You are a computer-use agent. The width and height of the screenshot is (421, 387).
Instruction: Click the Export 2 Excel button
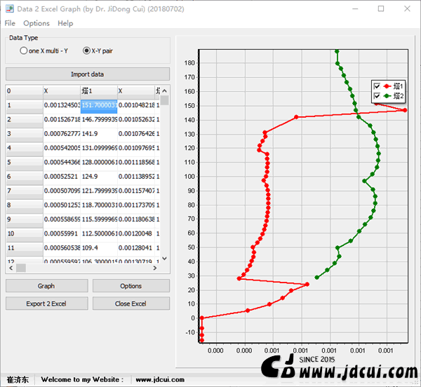[46, 304]
